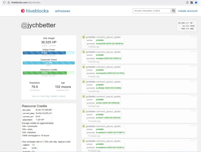The image size is (201, 152).
Task: Open the ecency view link
Action: coord(62,96)
